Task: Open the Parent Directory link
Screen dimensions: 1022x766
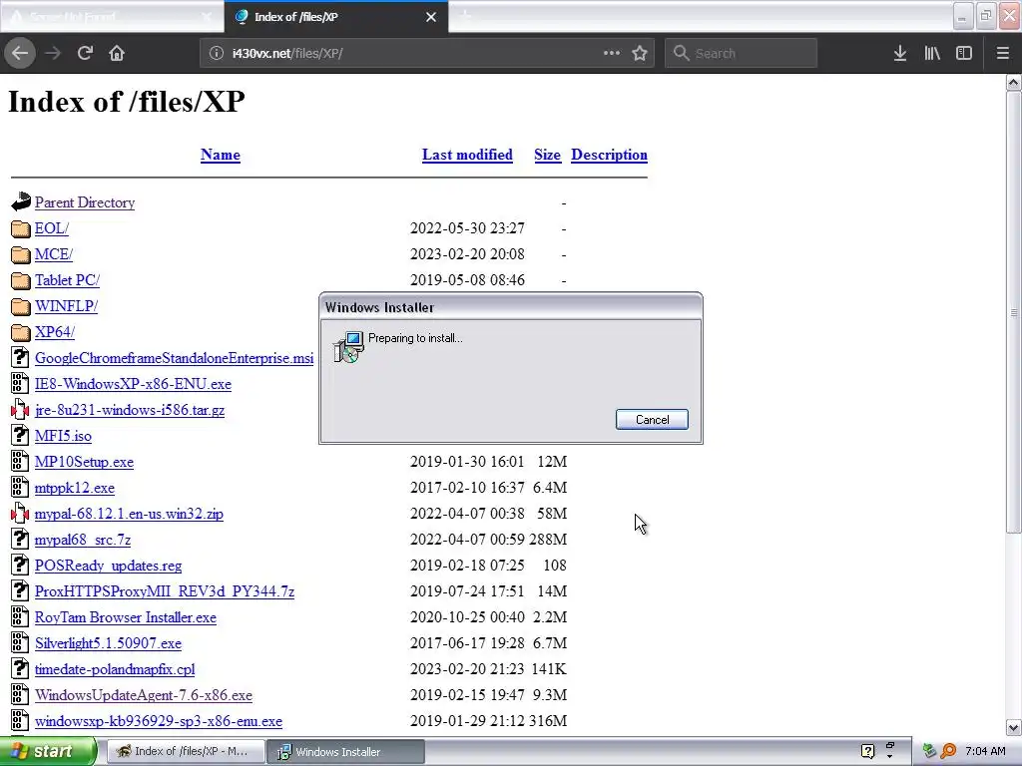Action: [x=85, y=202]
